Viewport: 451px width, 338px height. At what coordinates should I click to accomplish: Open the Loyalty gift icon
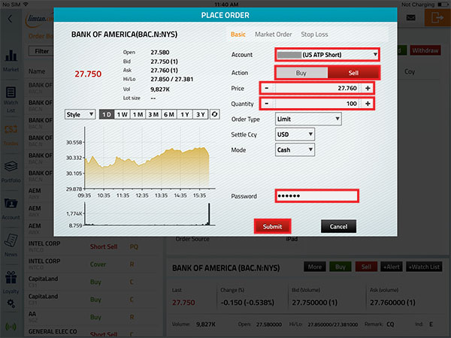(11, 278)
